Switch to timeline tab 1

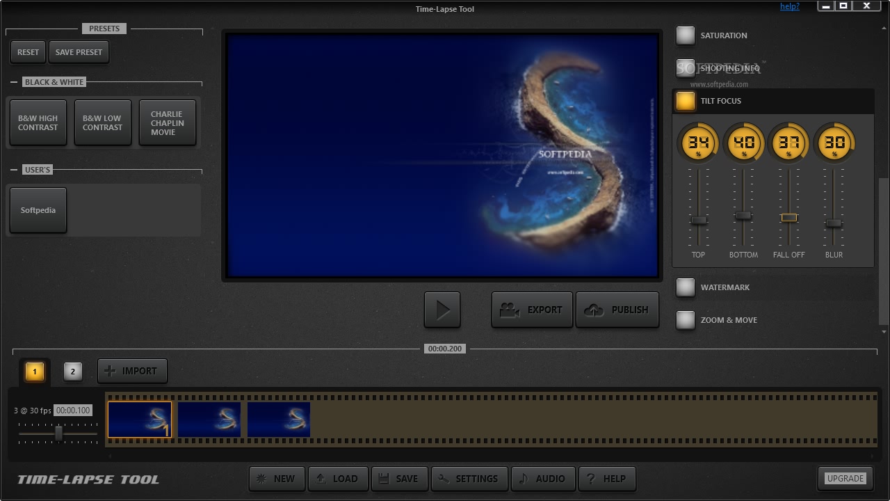[x=35, y=372]
